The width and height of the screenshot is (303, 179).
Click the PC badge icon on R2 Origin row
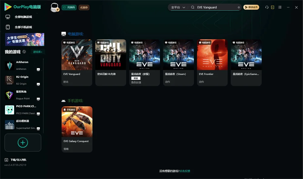click(x=38, y=84)
